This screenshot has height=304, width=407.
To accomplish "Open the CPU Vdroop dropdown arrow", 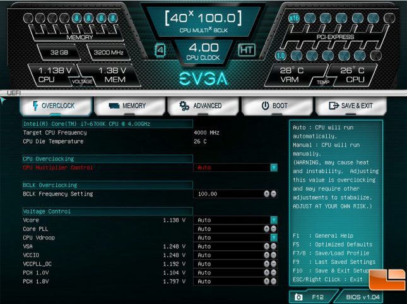I will click(274, 238).
